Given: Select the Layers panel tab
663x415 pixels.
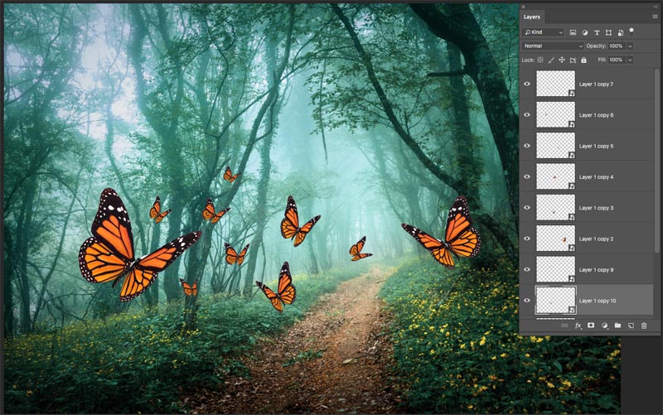Looking at the screenshot, I should pos(531,17).
